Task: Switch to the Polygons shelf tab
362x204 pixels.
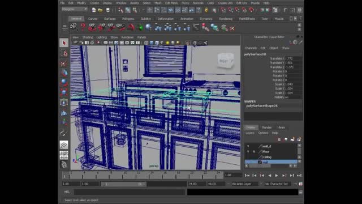Action: 128,19
